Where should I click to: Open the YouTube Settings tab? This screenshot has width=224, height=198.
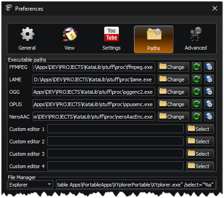[112, 39]
